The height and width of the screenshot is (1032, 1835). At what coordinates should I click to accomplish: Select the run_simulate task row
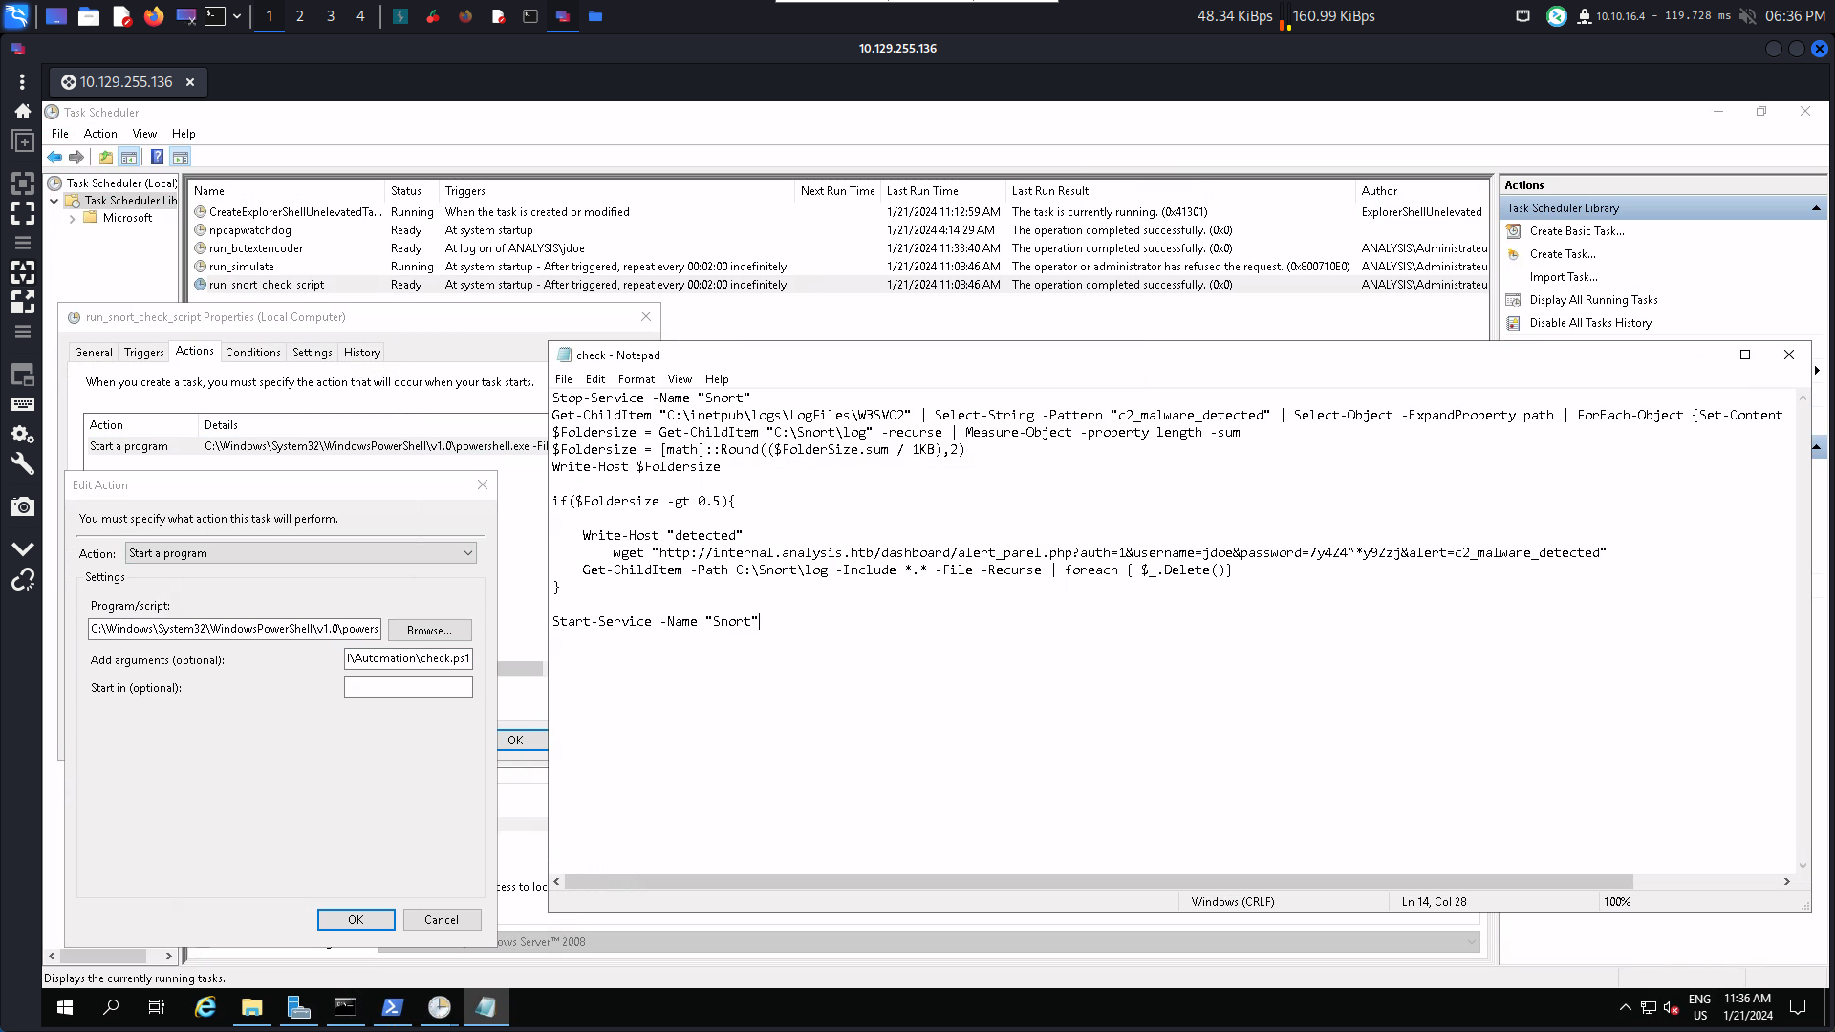pyautogui.click(x=838, y=268)
